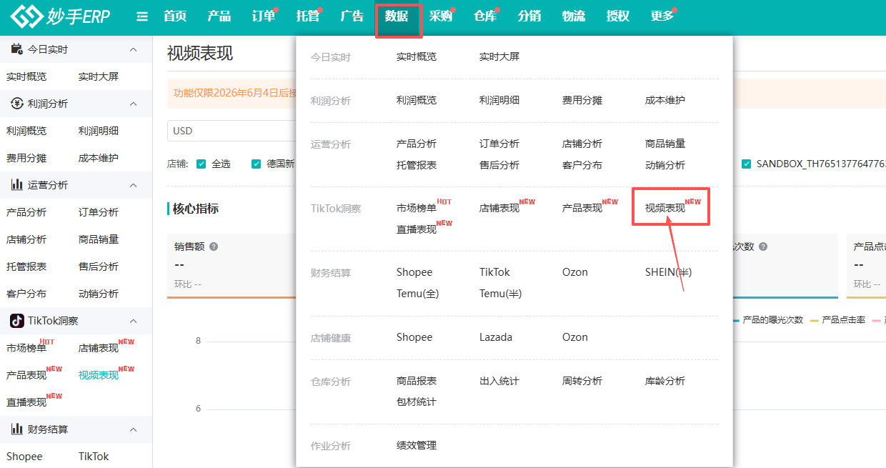Open the 更多 top menu
The image size is (886, 468).
(x=662, y=16)
